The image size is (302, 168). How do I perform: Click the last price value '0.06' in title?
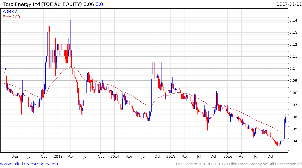88,4
